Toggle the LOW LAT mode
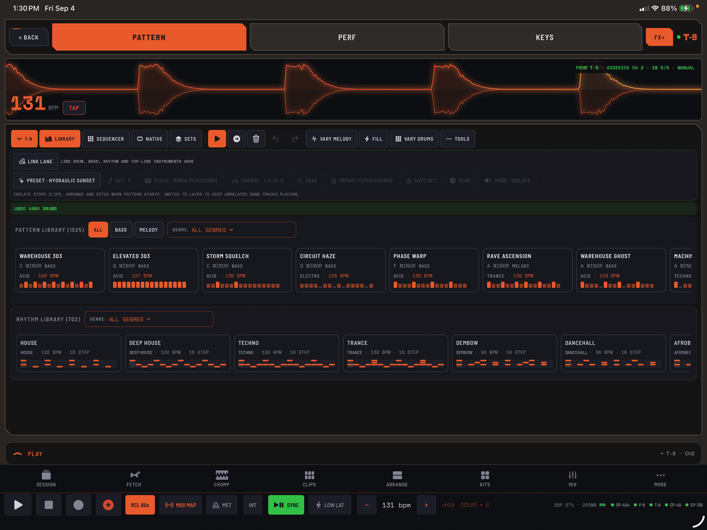The image size is (707, 530). coord(330,505)
